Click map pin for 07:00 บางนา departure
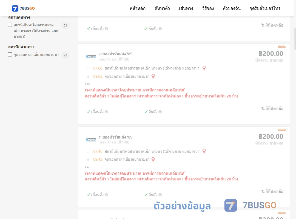 point(204,68)
